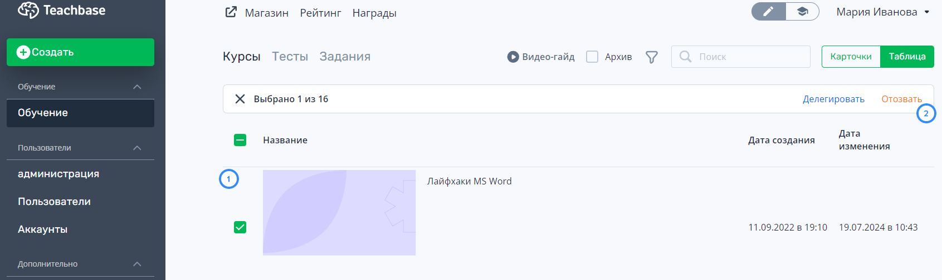Screen dimensions: 942x280
Task: Play the Видео-гайд
Action: click(x=541, y=57)
